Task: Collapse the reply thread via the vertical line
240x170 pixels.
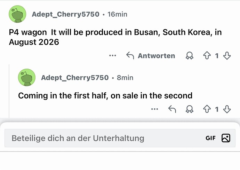Action: tap(9, 91)
